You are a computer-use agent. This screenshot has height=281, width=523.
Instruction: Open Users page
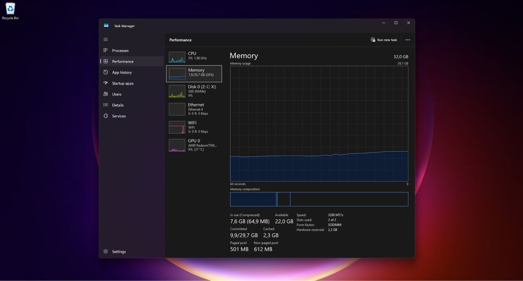coord(131,94)
